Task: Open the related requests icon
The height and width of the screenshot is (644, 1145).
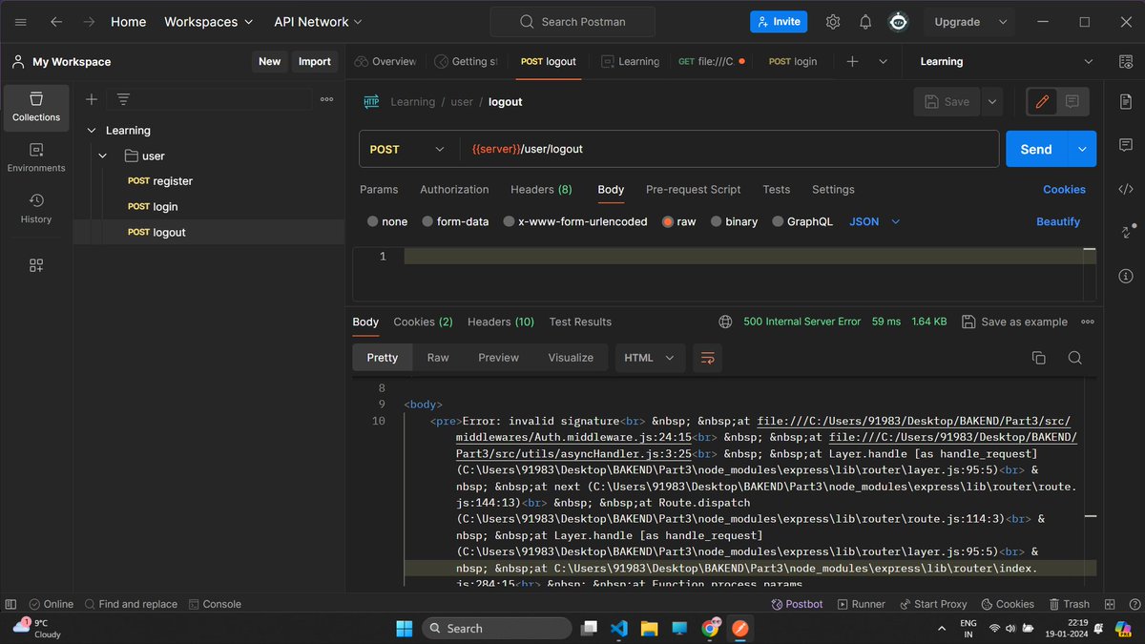Action: (1126, 232)
